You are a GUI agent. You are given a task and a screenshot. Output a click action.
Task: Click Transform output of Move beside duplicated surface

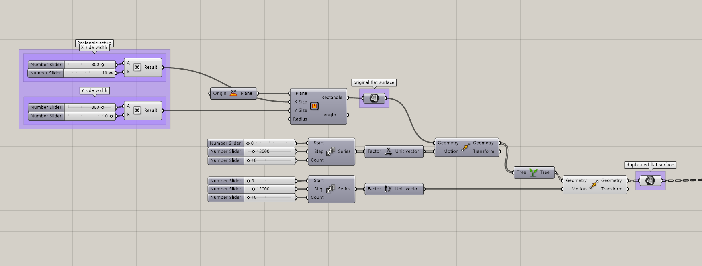coord(612,189)
